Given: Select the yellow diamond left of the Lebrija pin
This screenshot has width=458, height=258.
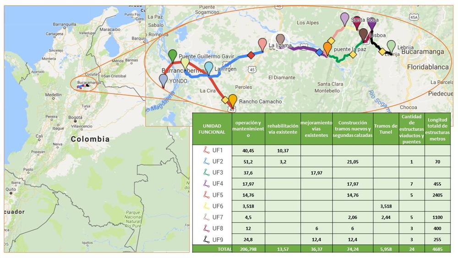Looking at the screenshot, I should tap(382, 52).
